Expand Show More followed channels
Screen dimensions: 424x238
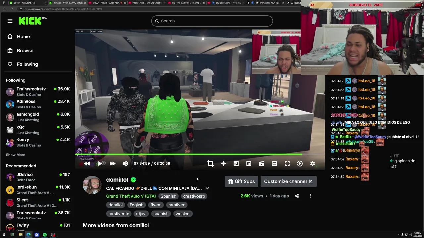(15, 155)
